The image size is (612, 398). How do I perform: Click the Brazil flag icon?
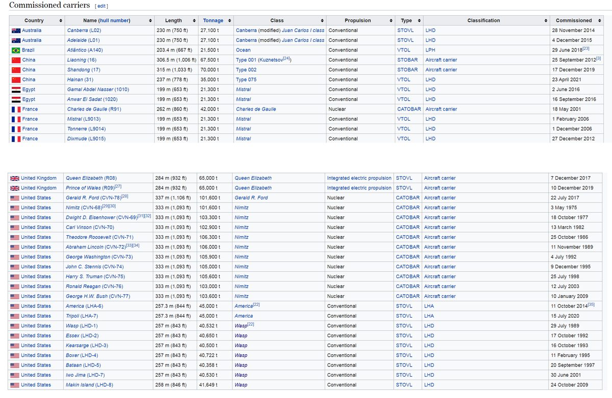pyautogui.click(x=16, y=50)
